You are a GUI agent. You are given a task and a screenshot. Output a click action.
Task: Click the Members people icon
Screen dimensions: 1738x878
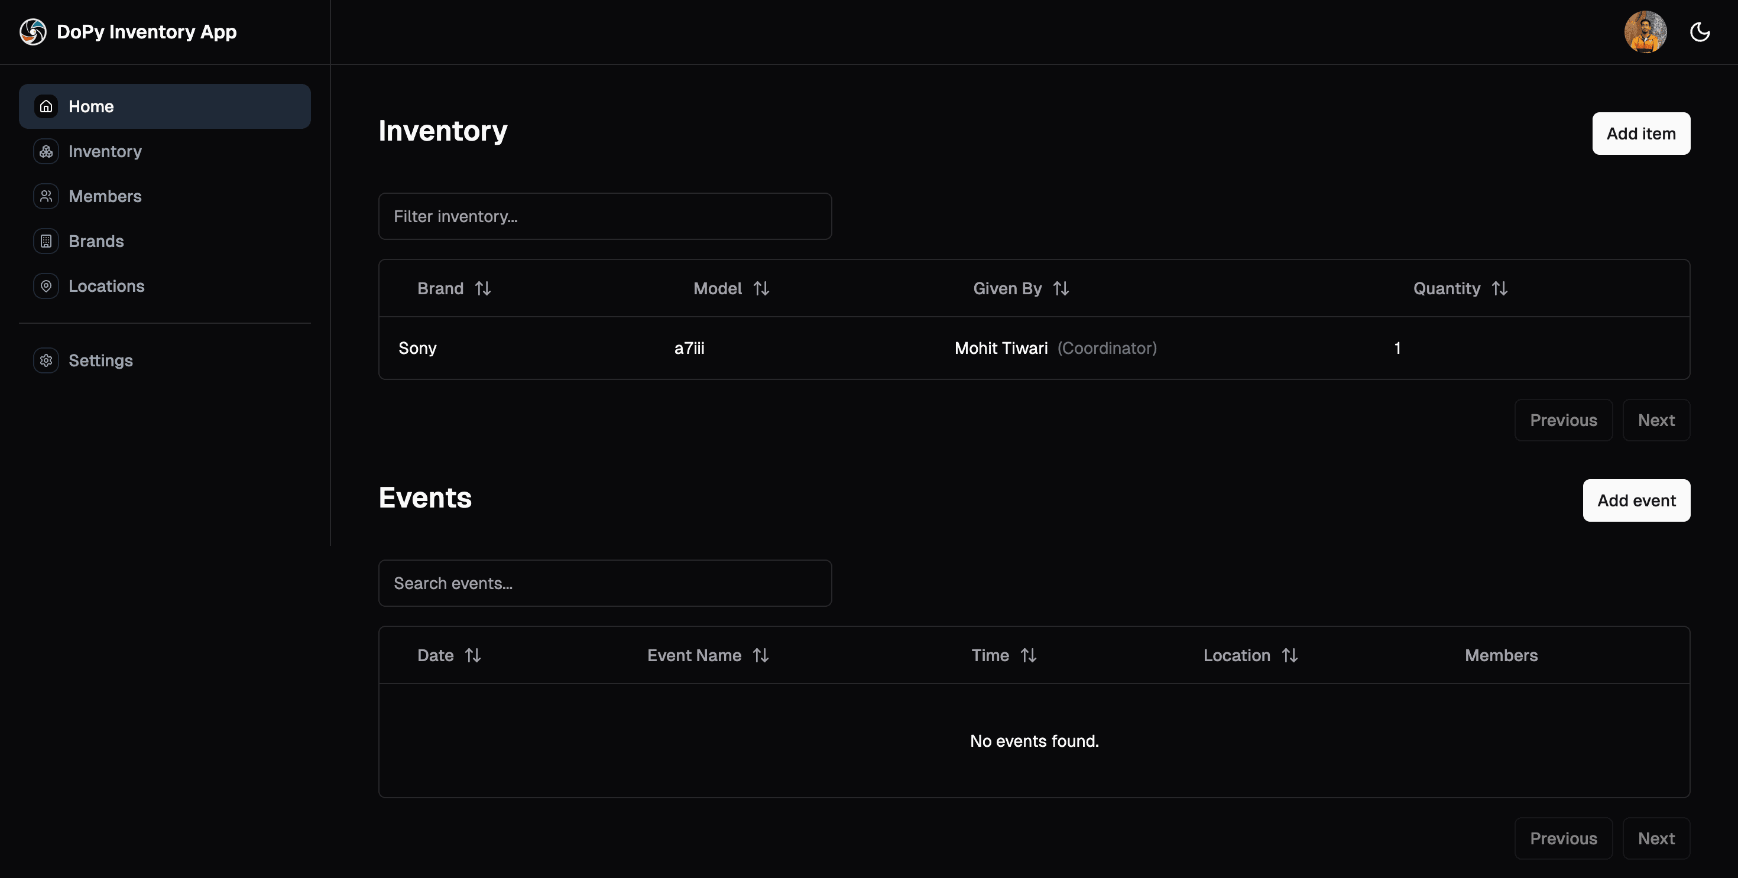point(45,196)
